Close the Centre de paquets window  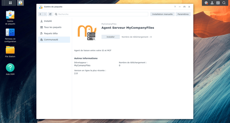[189, 7]
